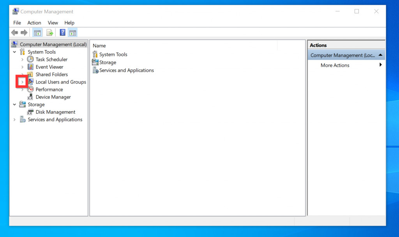Select Shared Folders label in the tree

pos(52,74)
